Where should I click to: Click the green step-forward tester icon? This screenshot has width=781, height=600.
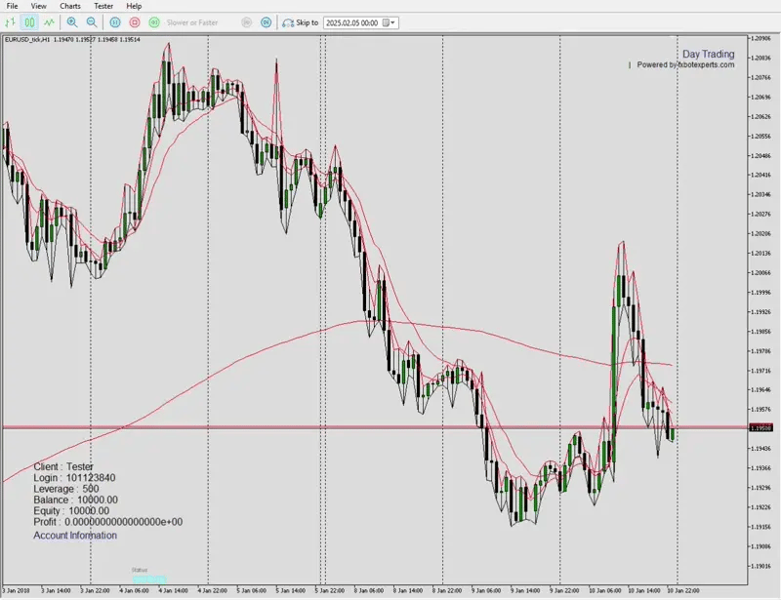click(x=154, y=22)
